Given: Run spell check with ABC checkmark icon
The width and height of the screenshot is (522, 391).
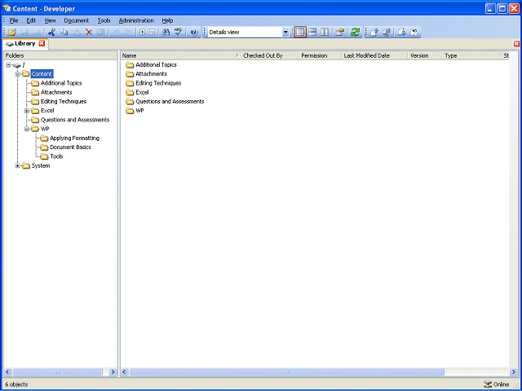Looking at the screenshot, I should point(179,33).
